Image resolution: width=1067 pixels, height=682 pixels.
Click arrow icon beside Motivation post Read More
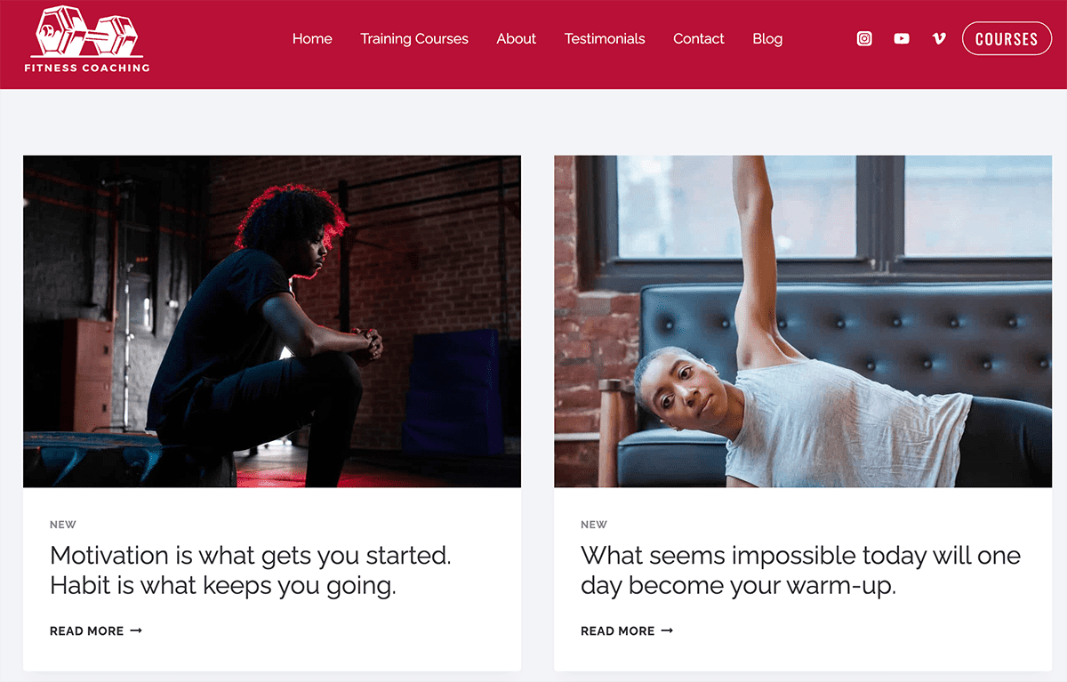pyautogui.click(x=136, y=630)
